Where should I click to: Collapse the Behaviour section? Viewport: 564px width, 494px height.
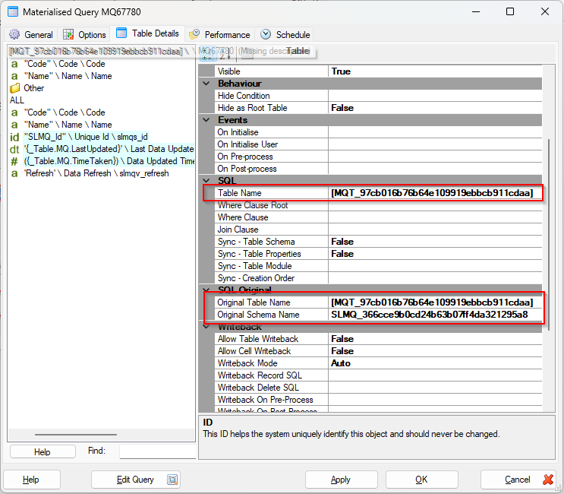[206, 84]
